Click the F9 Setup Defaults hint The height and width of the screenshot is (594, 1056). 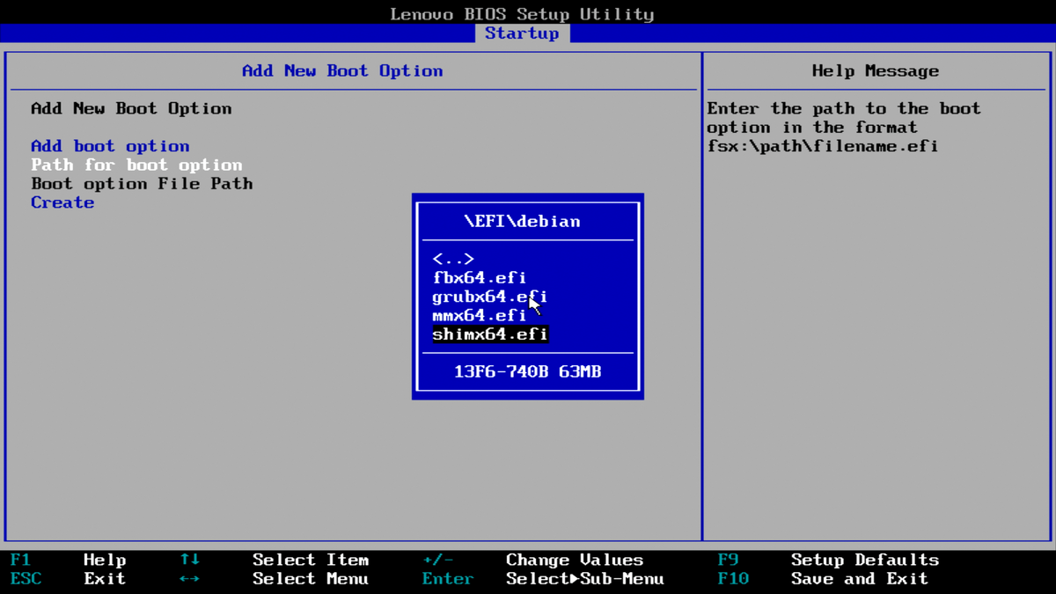click(828, 560)
